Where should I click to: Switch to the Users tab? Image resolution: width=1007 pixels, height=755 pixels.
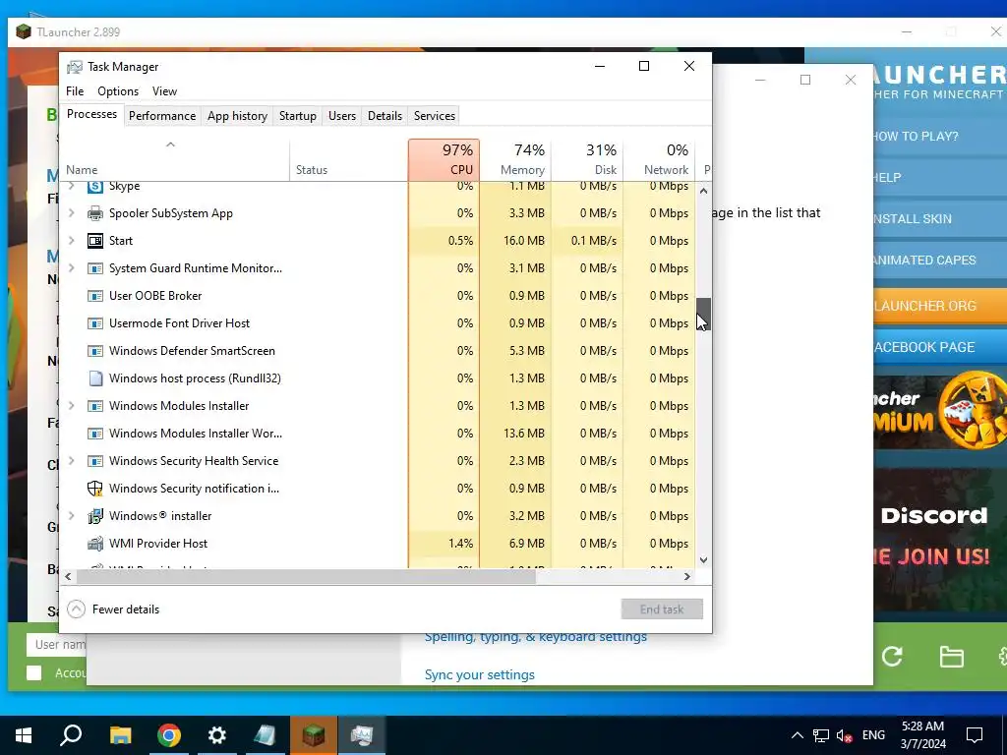coord(341,116)
